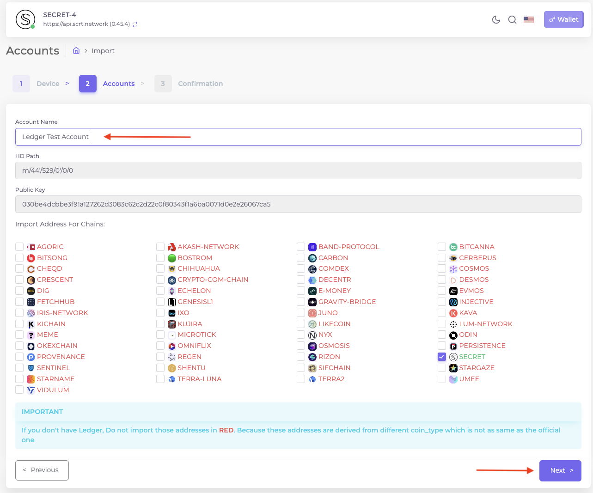Click the US flag language icon
The height and width of the screenshot is (493, 593).
[529, 19]
